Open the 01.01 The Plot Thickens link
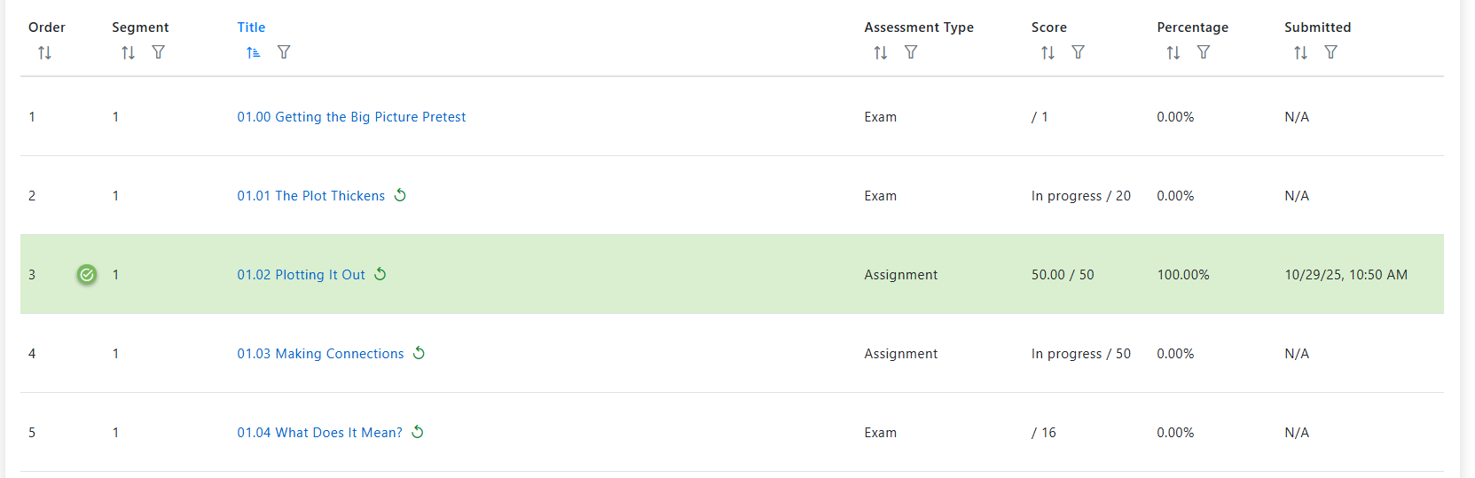Viewport: 1475px width, 478px height. click(x=310, y=196)
